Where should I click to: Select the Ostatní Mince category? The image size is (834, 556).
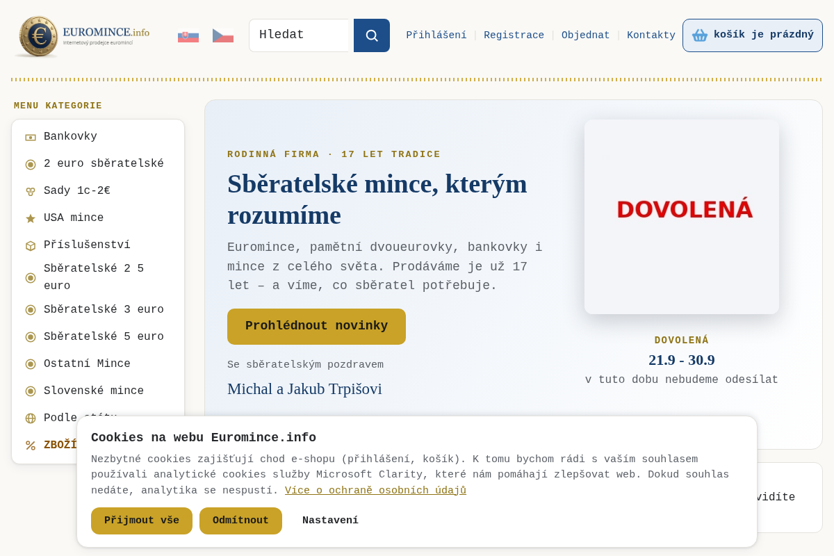pyautogui.click(x=98, y=364)
